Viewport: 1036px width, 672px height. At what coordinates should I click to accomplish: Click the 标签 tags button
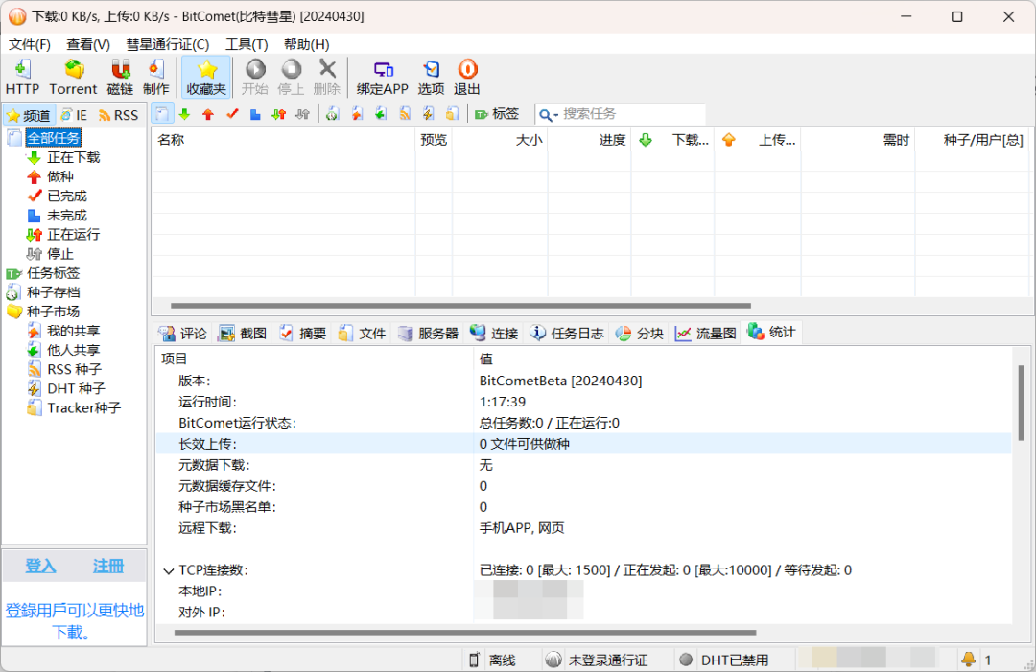[x=497, y=114]
